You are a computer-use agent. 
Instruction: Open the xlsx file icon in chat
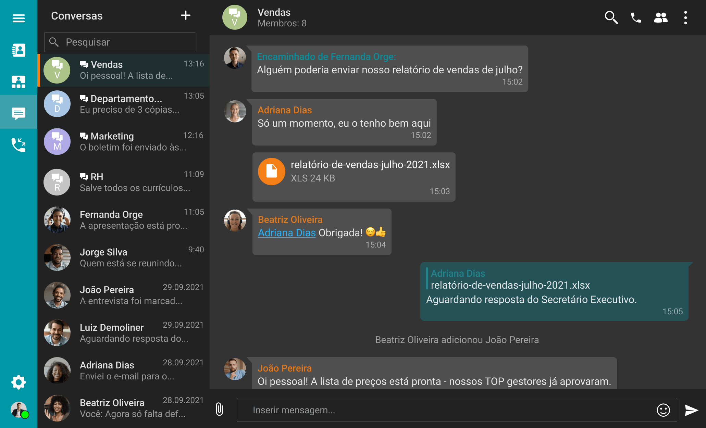(x=272, y=171)
